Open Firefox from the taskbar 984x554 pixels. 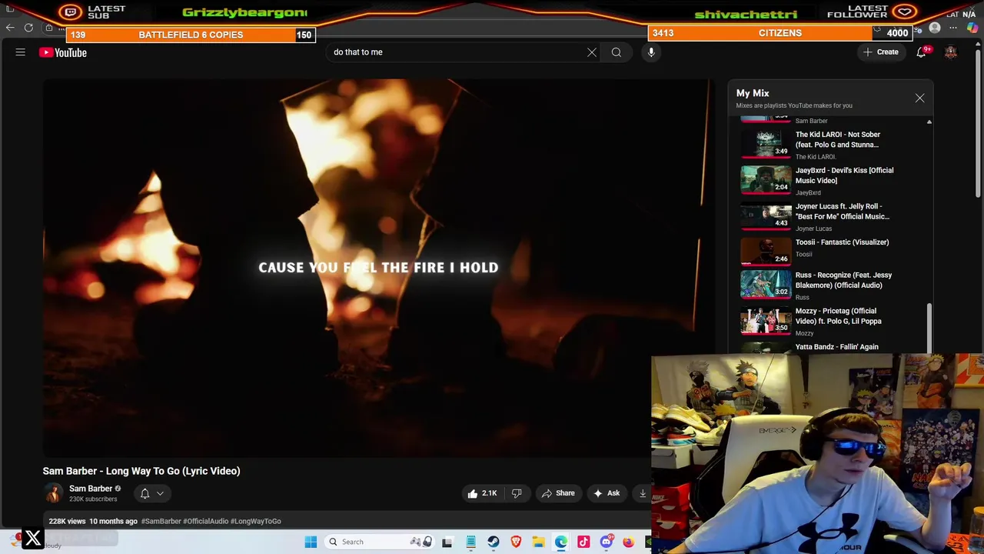629,542
